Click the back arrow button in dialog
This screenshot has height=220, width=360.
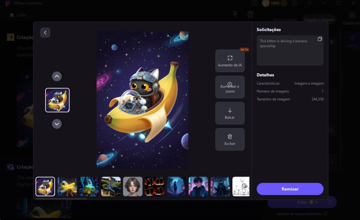(45, 32)
